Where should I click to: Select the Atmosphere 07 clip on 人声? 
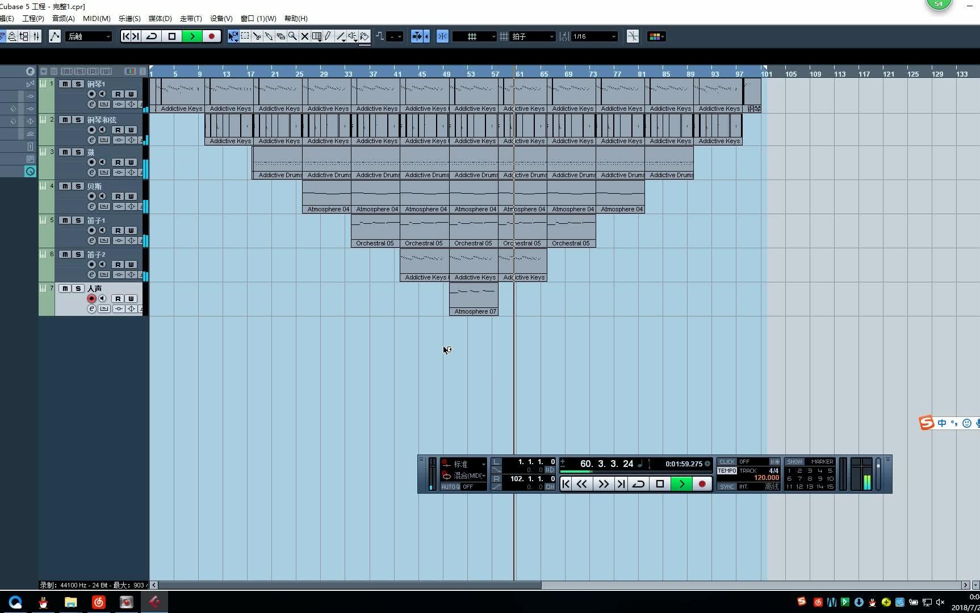pos(474,299)
